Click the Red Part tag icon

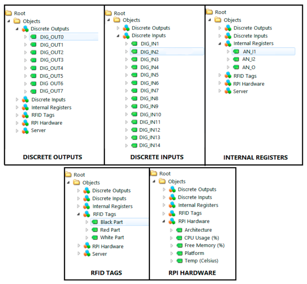(x=94, y=230)
